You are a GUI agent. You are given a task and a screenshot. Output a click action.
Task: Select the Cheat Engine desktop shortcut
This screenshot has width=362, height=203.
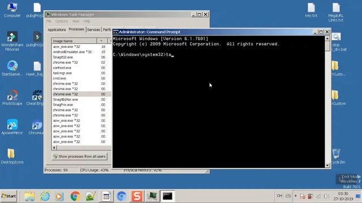click(35, 98)
